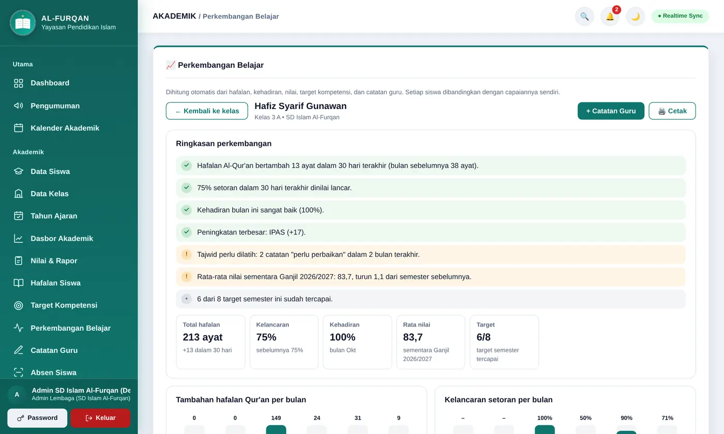
Task: Open notifications bell with badge 2
Action: 610,17
